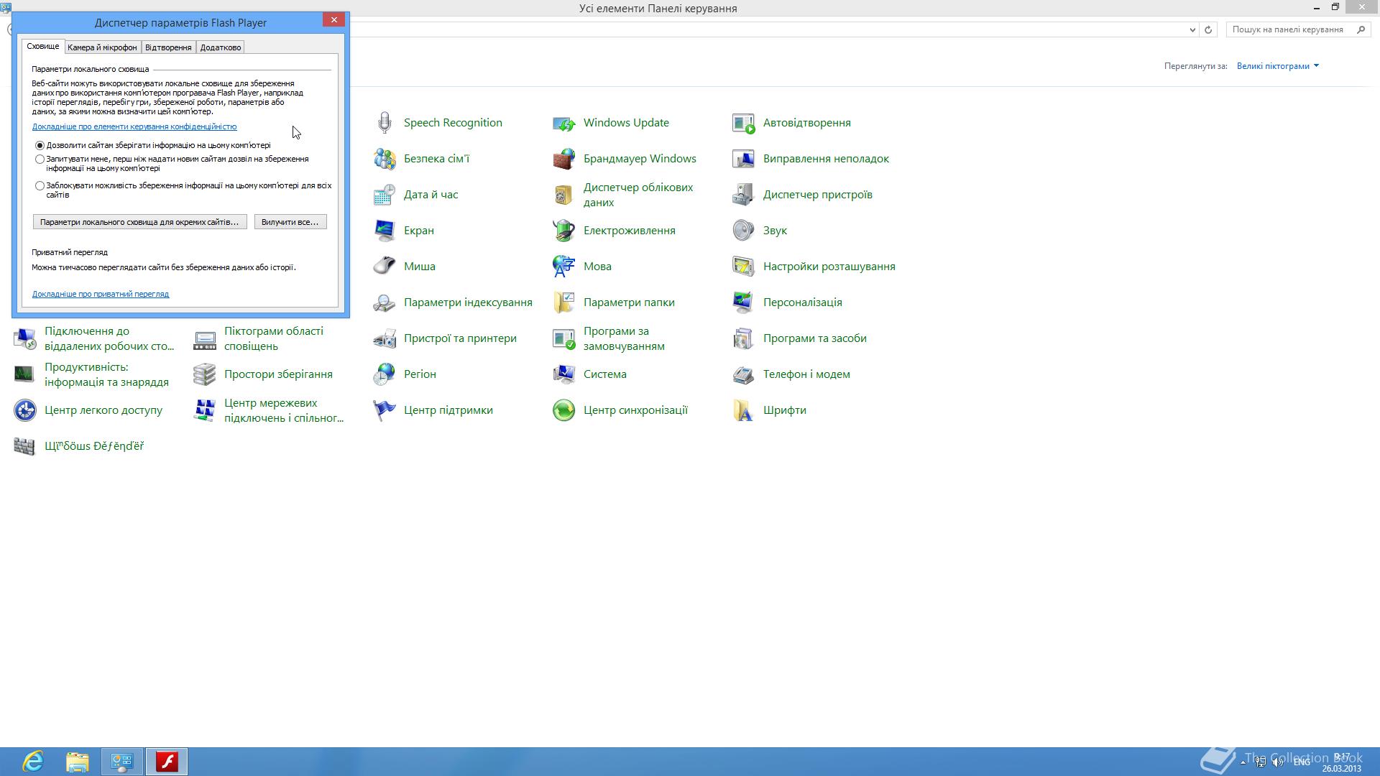Click the Windows Defender wall icon
This screenshot has width=1380, height=776.
click(x=25, y=446)
